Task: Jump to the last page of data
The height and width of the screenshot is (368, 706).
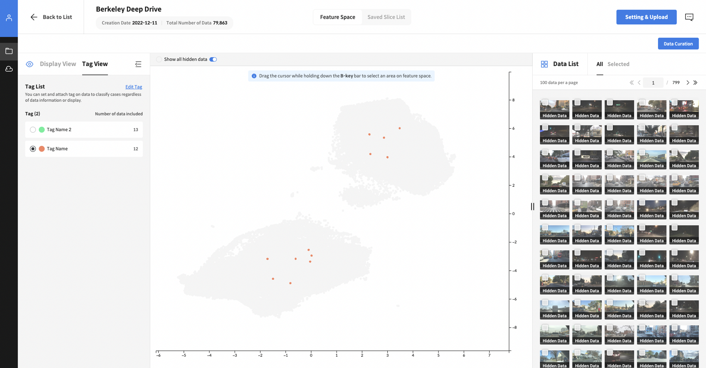Action: click(695, 83)
